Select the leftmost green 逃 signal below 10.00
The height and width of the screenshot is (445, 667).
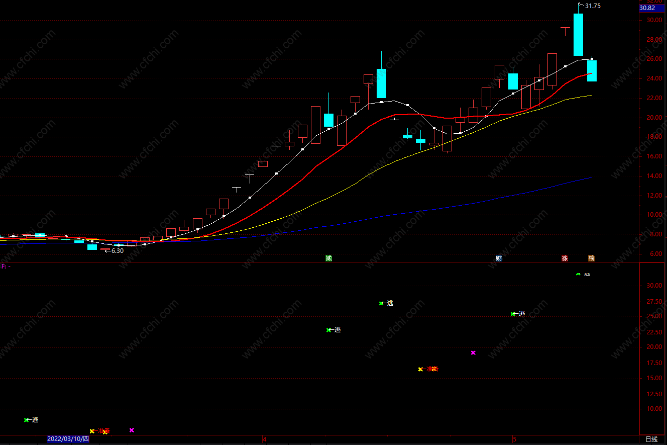tap(31, 420)
